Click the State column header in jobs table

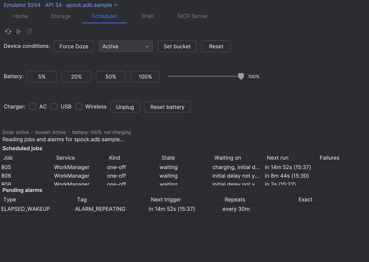tap(185, 158)
